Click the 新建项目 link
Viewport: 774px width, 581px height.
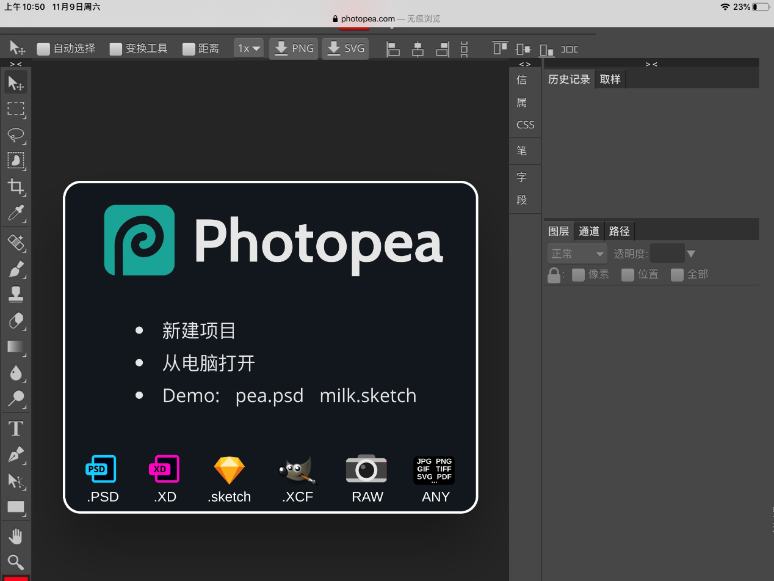[199, 331]
